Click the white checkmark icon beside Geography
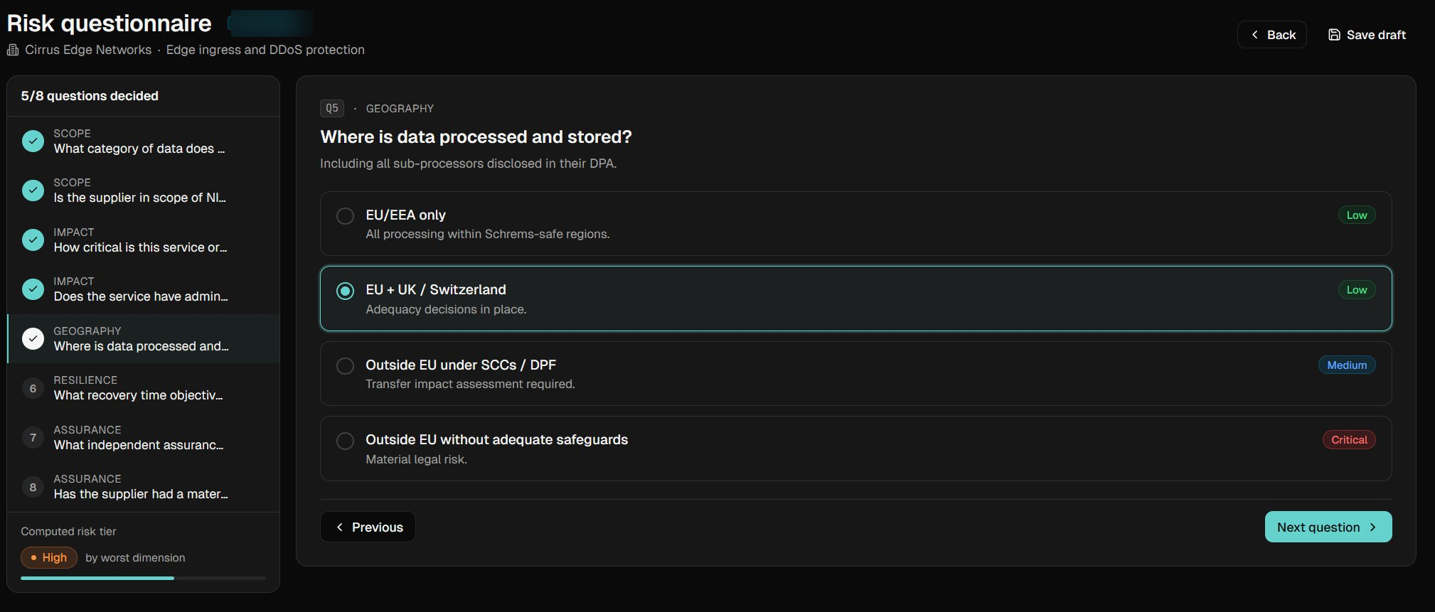This screenshot has width=1435, height=612. (x=33, y=339)
